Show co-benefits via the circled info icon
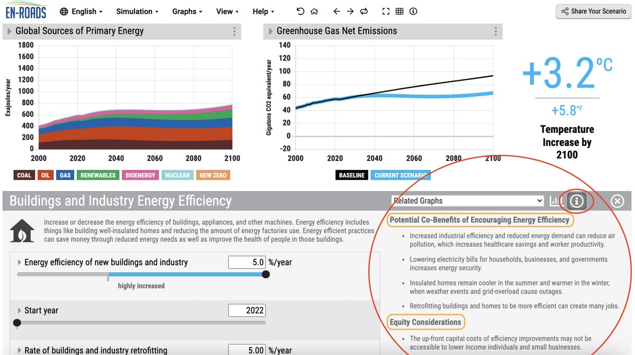The image size is (635, 355). 576,201
